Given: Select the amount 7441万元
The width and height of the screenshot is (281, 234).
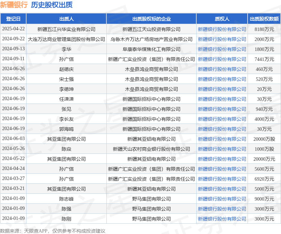Looking at the screenshot, I should 264,59.
